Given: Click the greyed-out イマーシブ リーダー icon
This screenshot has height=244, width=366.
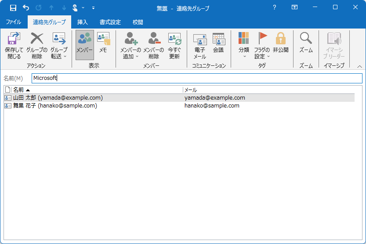Looking at the screenshot, I should 334,46.
